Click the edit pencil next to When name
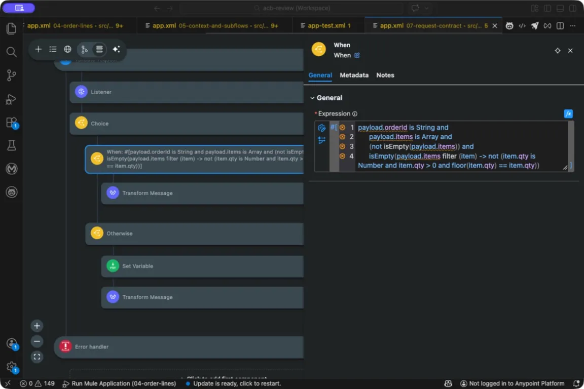This screenshot has height=389, width=584. (x=357, y=55)
